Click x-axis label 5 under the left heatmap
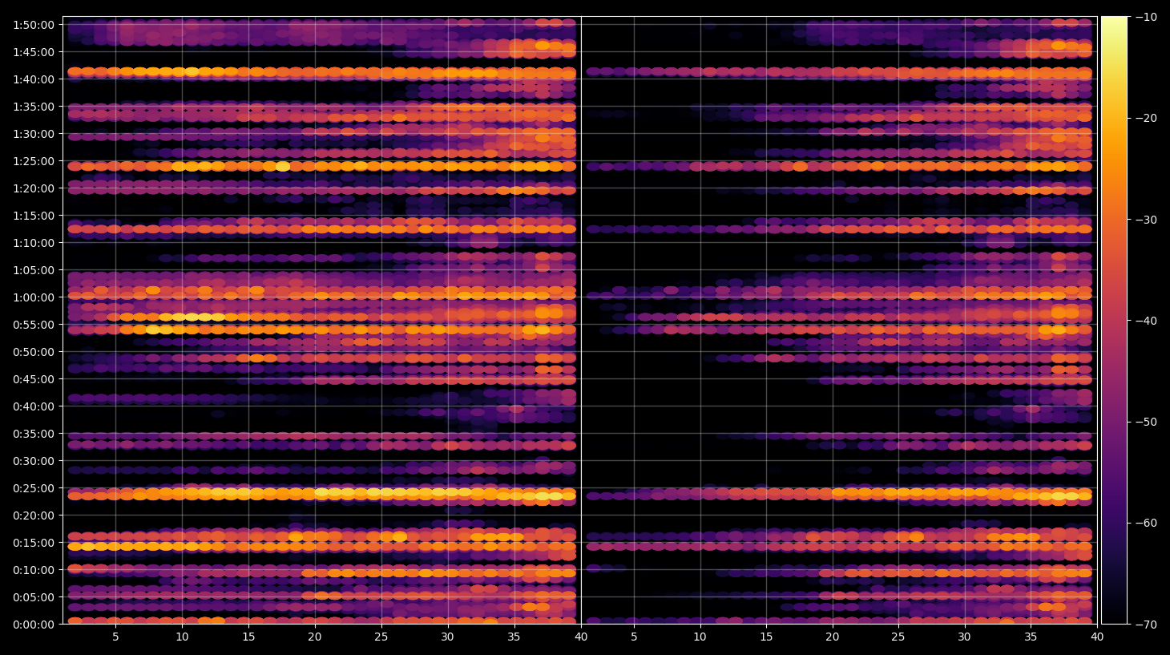 (x=115, y=637)
